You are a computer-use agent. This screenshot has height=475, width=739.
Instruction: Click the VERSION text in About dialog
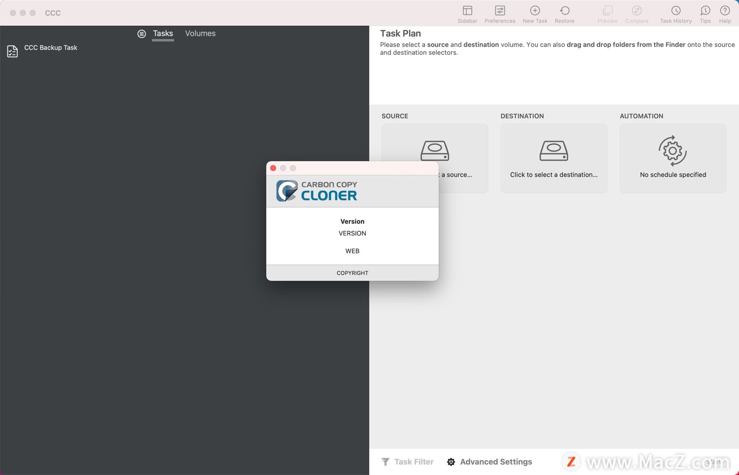coord(352,234)
